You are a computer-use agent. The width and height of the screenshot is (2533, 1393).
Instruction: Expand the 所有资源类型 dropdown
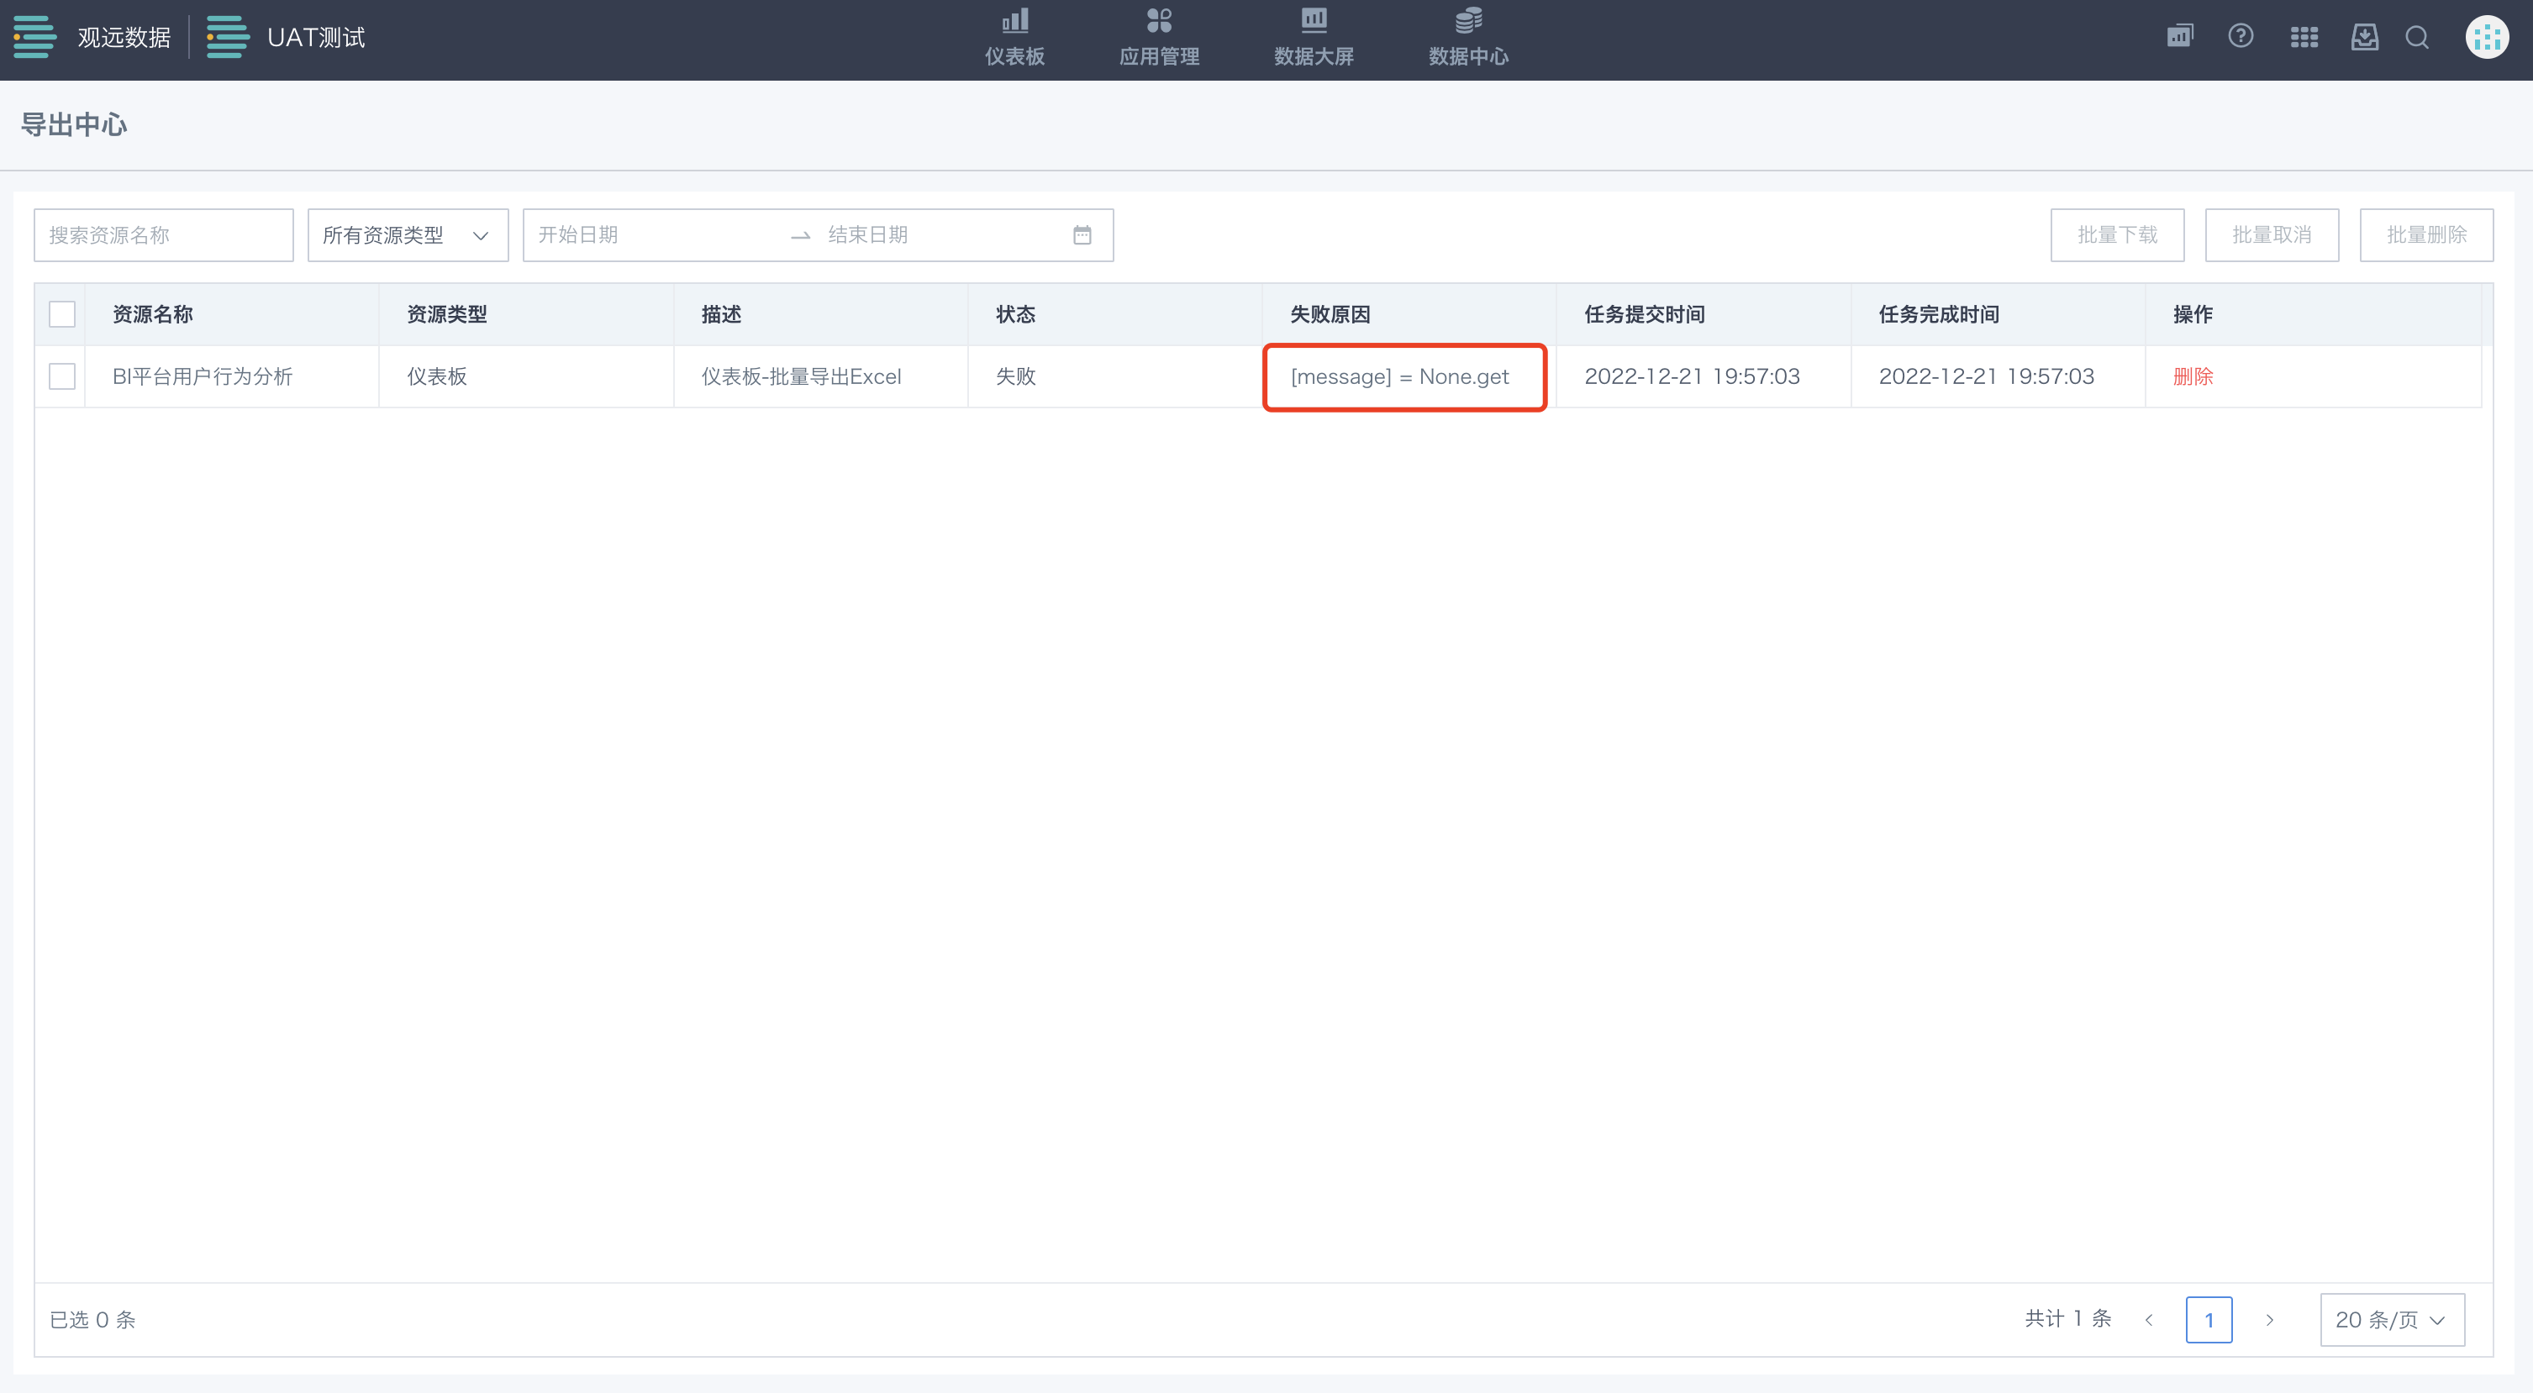pyautogui.click(x=407, y=235)
